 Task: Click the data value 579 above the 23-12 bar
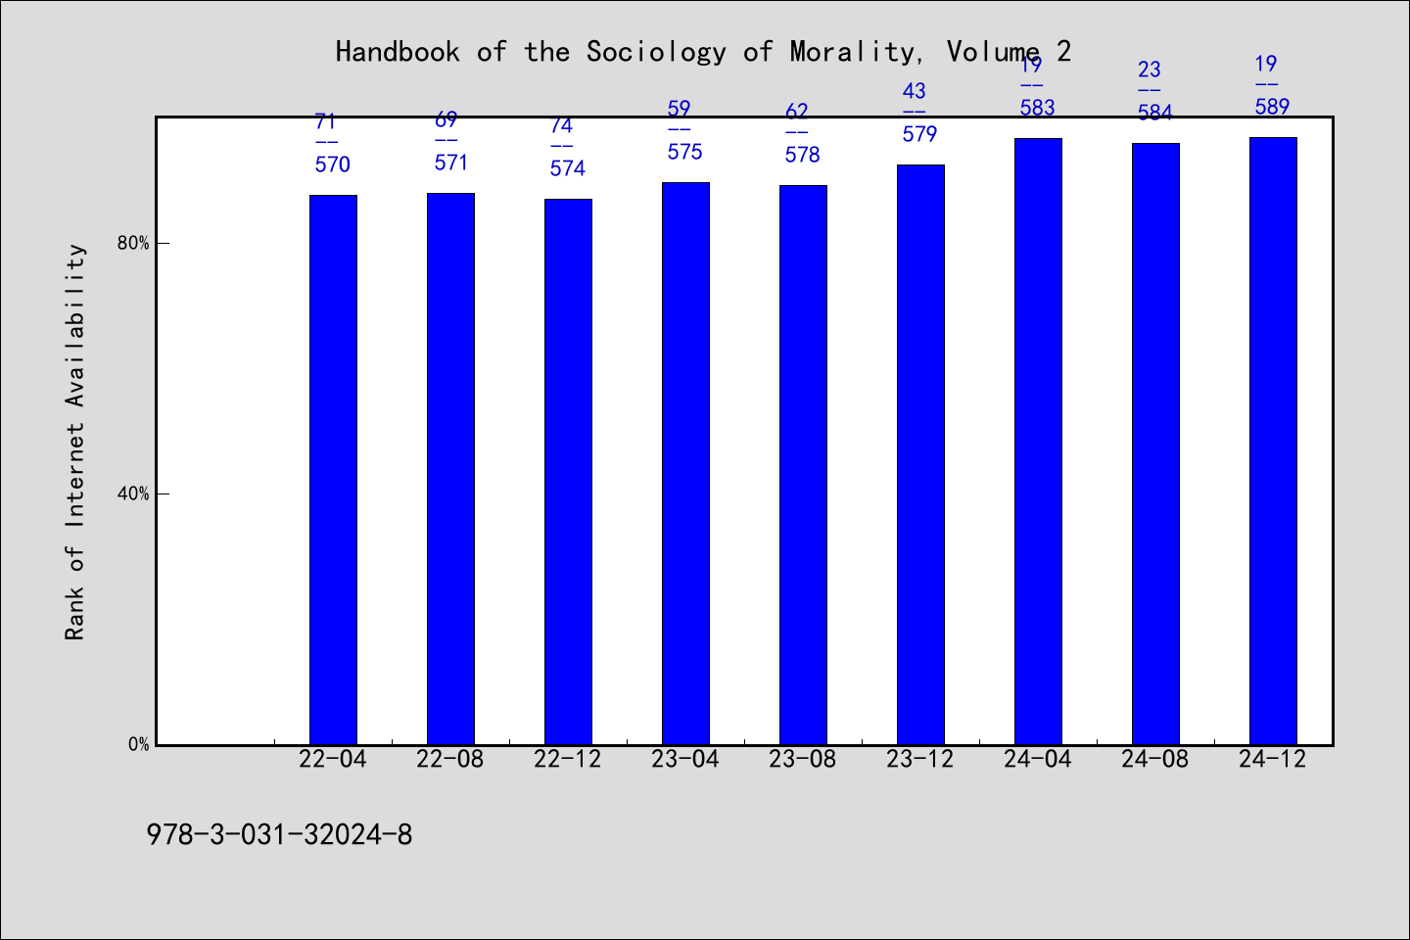point(920,134)
